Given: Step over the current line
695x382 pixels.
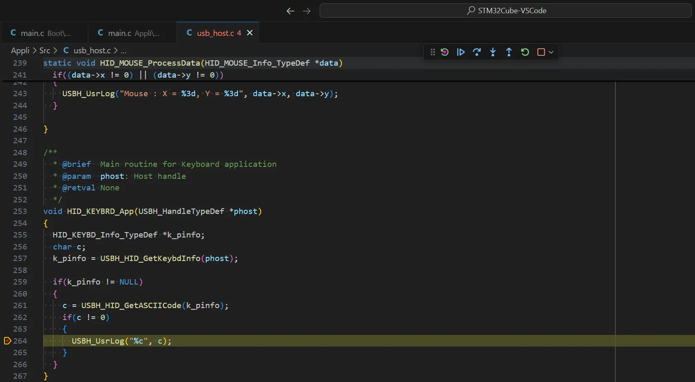Looking at the screenshot, I should [477, 52].
